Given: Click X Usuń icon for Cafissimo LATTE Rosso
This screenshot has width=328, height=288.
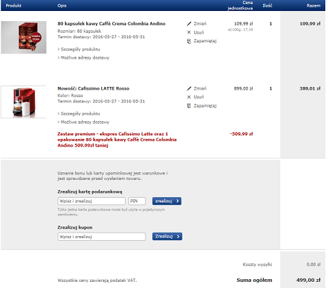Looking at the screenshot, I should tap(189, 97).
